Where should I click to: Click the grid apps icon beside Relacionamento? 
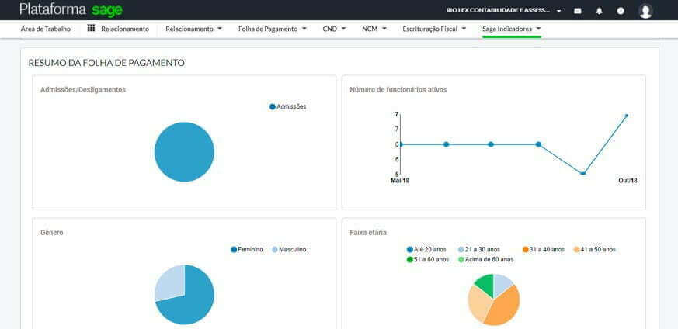click(91, 29)
